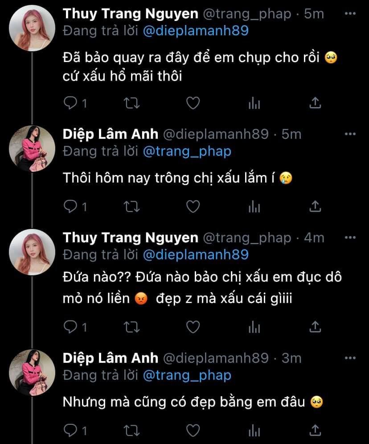
Task: Open more options on the 'Đứa nào??' tweet
Action: click(351, 238)
